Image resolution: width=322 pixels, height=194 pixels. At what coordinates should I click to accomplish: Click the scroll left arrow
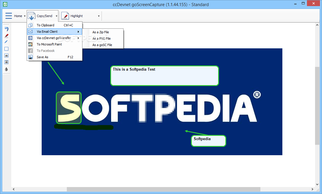coord(14,189)
